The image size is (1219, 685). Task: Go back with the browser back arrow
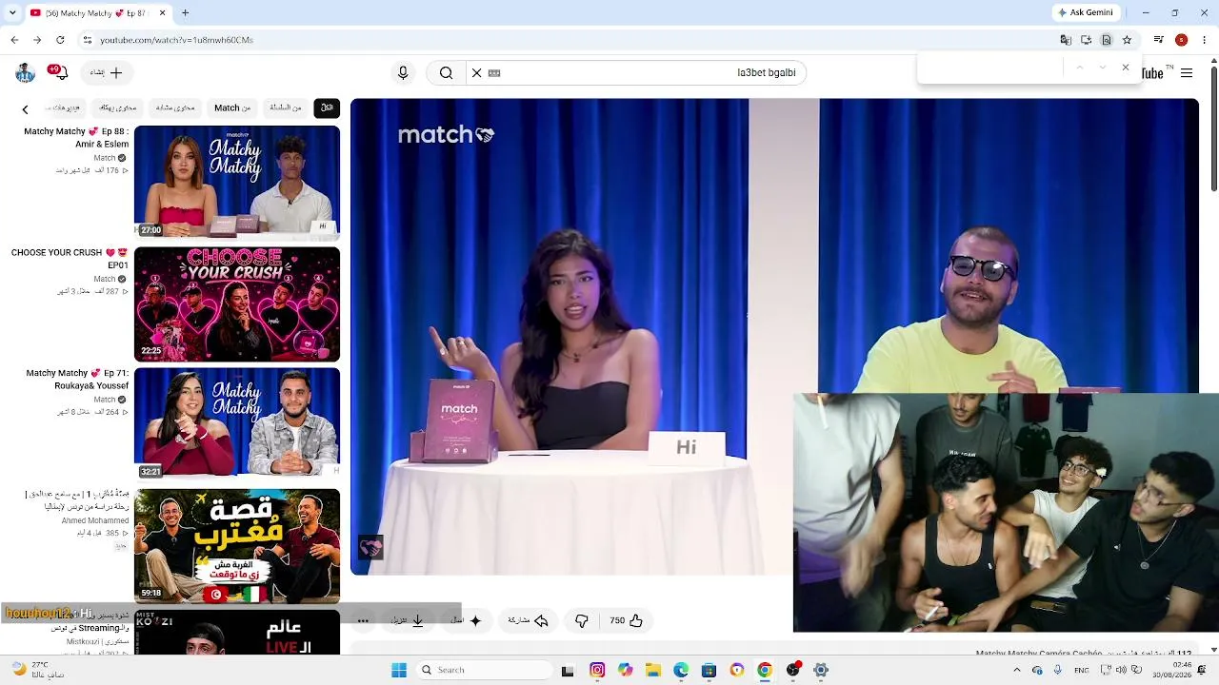14,40
